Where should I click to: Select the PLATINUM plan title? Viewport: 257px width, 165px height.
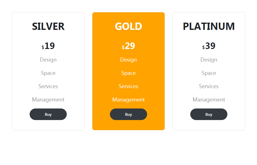tap(209, 26)
